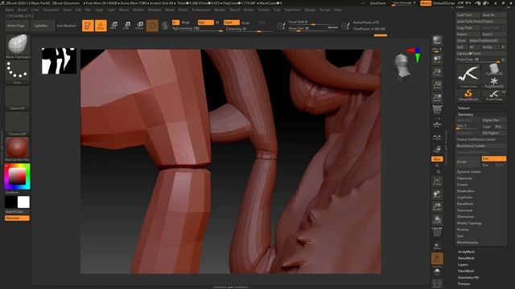Viewport: 515px width, 289px height.
Task: Open the Material menu
Action: [154, 10]
